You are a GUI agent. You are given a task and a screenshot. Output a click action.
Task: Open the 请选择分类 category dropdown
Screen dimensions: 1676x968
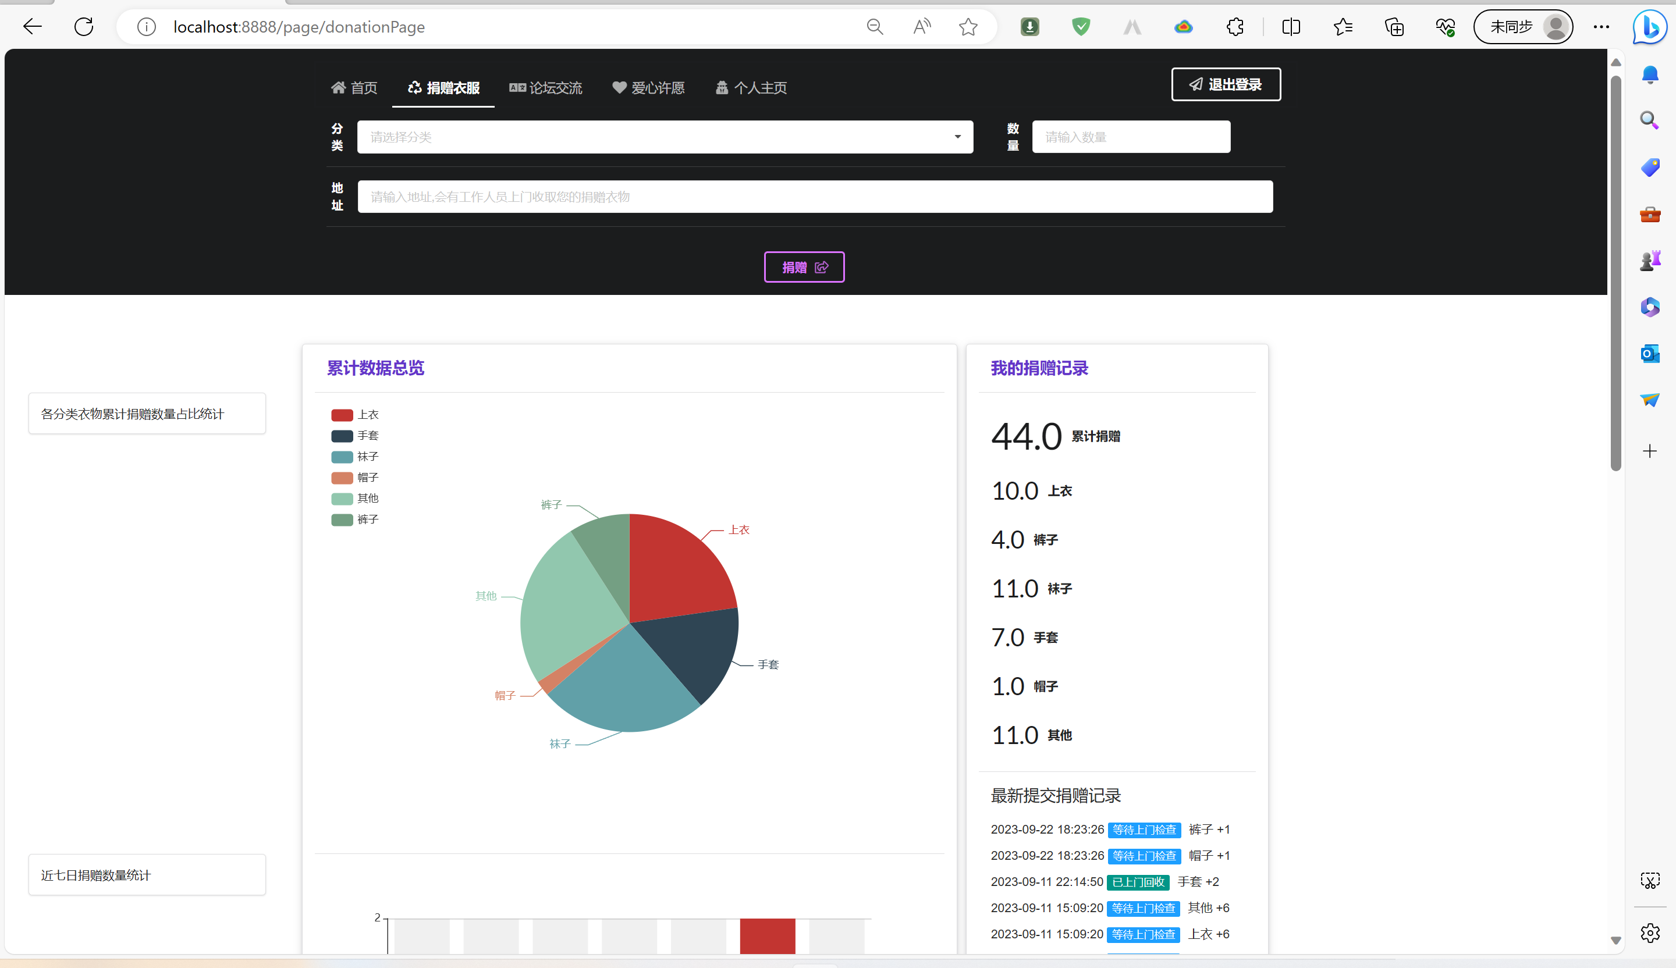(x=665, y=137)
